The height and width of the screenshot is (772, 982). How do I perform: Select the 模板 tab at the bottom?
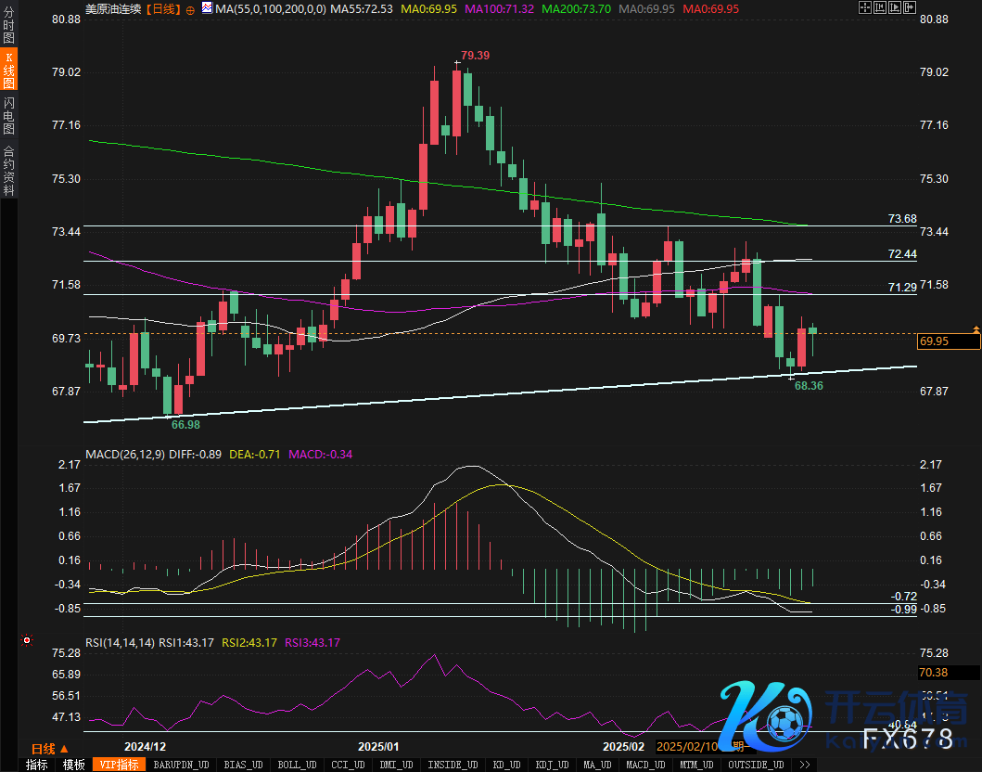(74, 765)
